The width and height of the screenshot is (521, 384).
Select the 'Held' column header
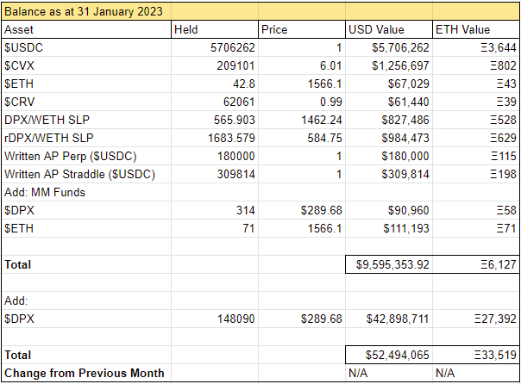pos(185,29)
